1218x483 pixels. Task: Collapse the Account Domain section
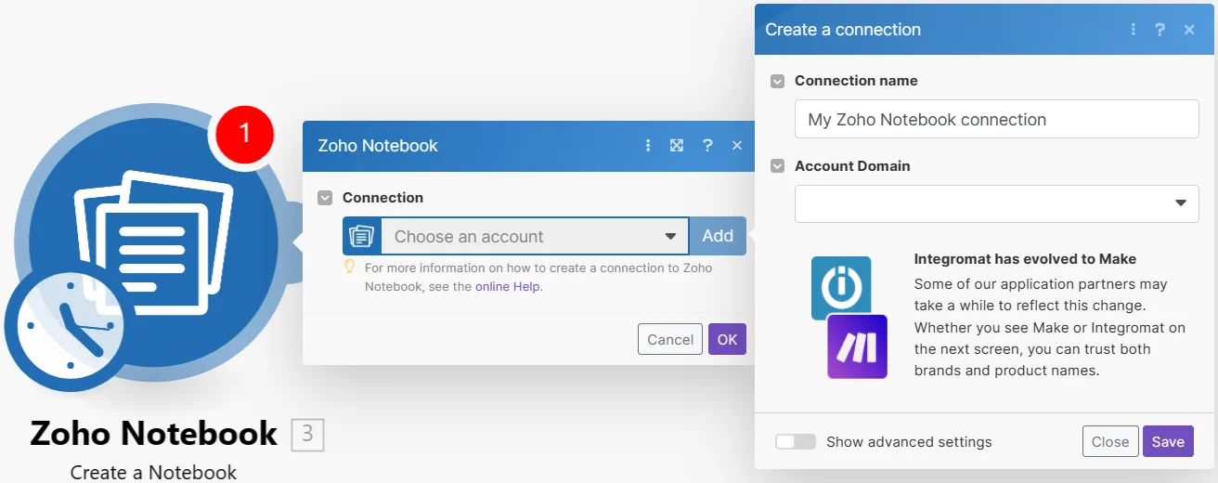tap(778, 166)
